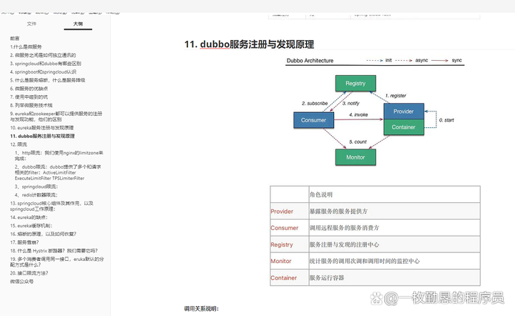Image resolution: width=515 pixels, height=316 pixels.
Task: Jump to 2. 微服务之间是如何独立通讯的
Action: tap(43, 55)
